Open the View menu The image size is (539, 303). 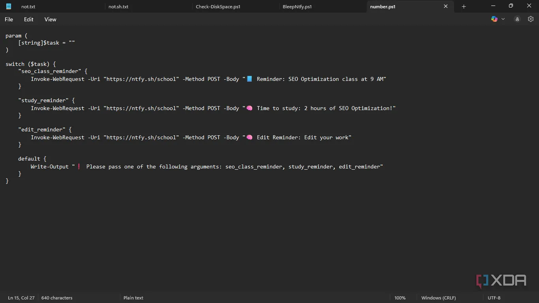coord(51,19)
